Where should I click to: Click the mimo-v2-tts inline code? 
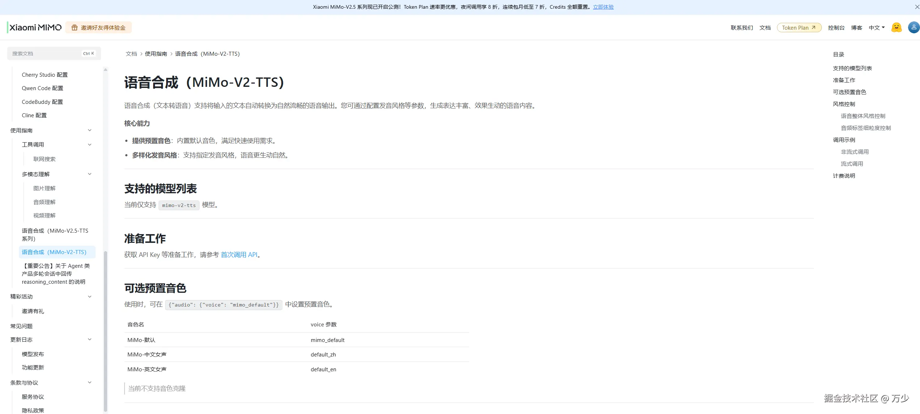pos(179,205)
